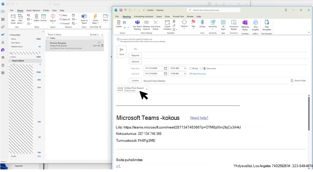Image resolution: width=313 pixels, height=172 pixels.
Task: Click Forward in main Outlook ribbon
Action: (64, 24)
